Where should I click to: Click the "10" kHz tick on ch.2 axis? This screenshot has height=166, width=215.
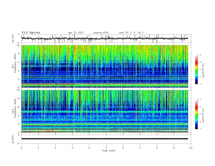(x=18, y=90)
